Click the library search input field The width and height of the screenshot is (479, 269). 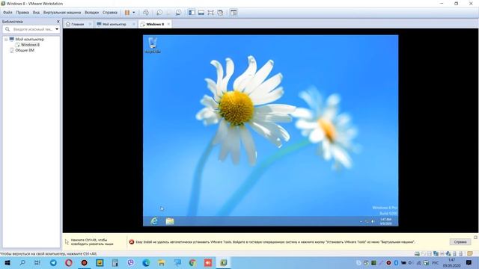pos(32,29)
